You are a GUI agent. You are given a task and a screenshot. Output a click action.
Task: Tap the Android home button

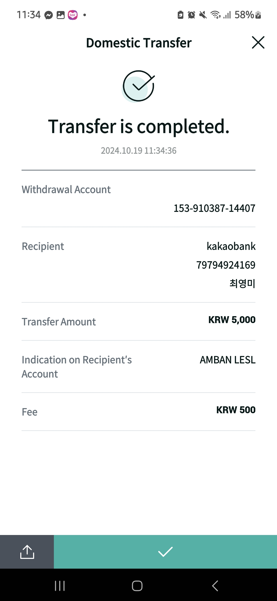pos(137,586)
